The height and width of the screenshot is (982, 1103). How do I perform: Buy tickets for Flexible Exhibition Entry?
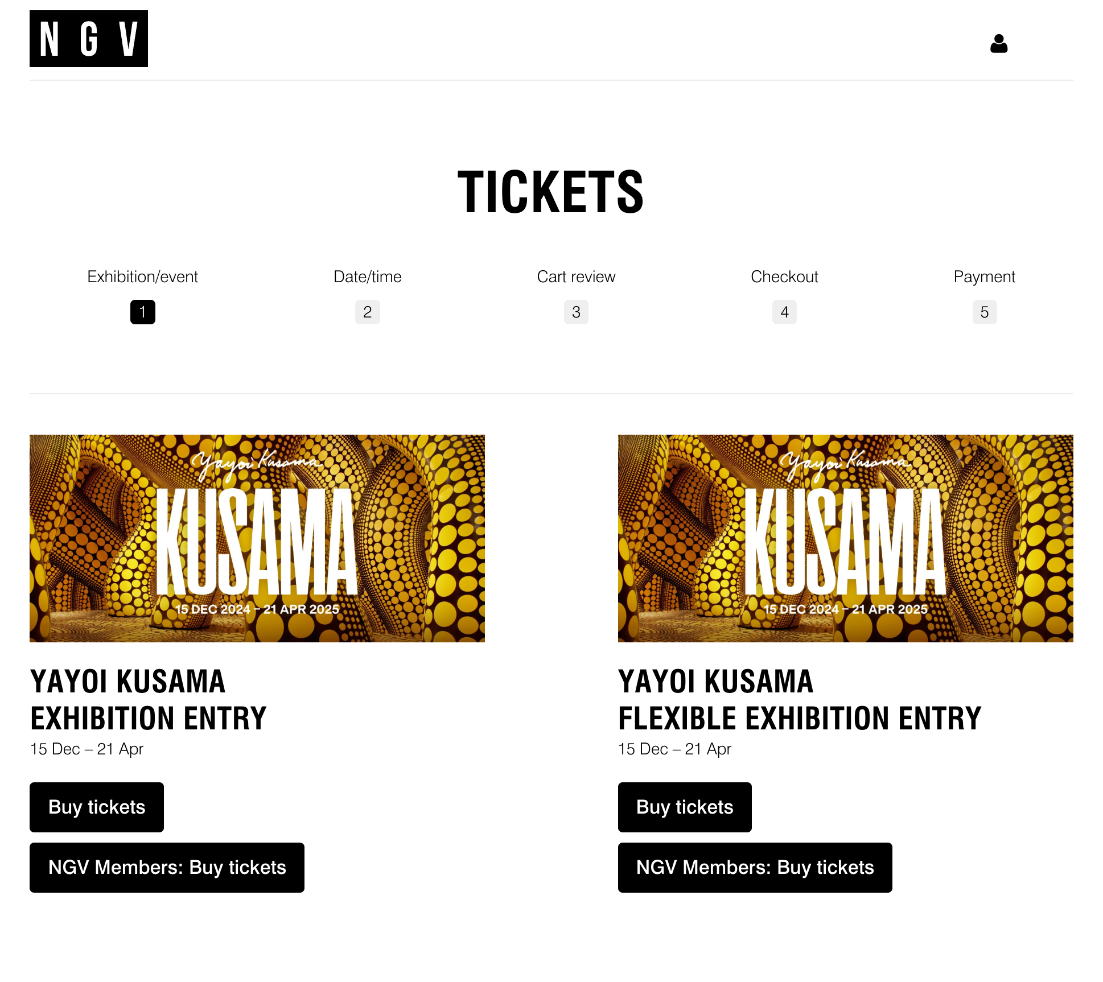[x=685, y=807]
